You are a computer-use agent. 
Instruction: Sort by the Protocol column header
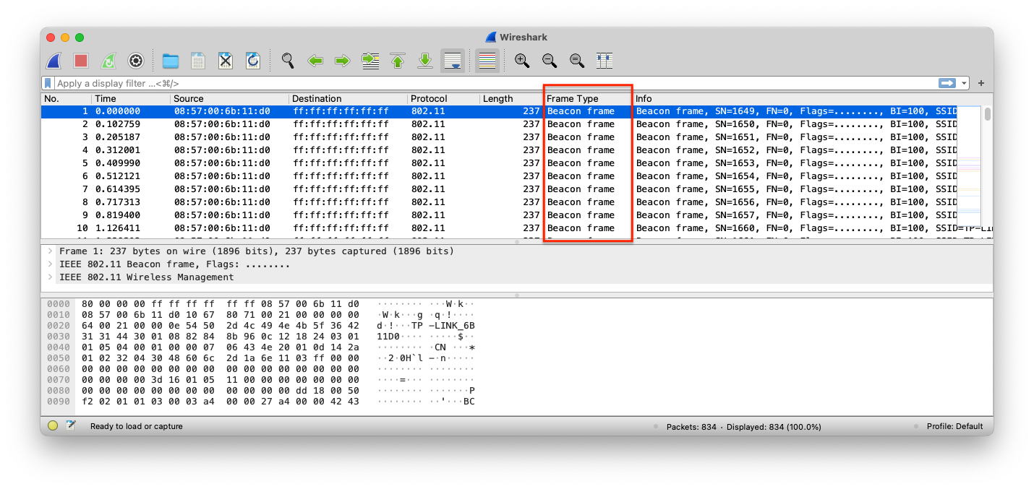coord(429,99)
